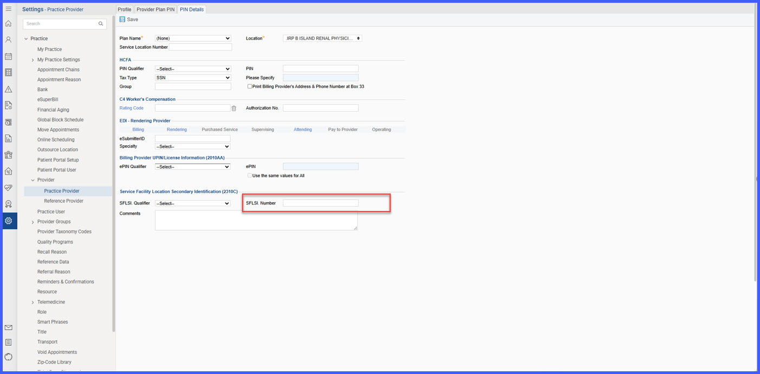
Task: Click the settings tree vertical scrollbar
Action: [x=113, y=173]
